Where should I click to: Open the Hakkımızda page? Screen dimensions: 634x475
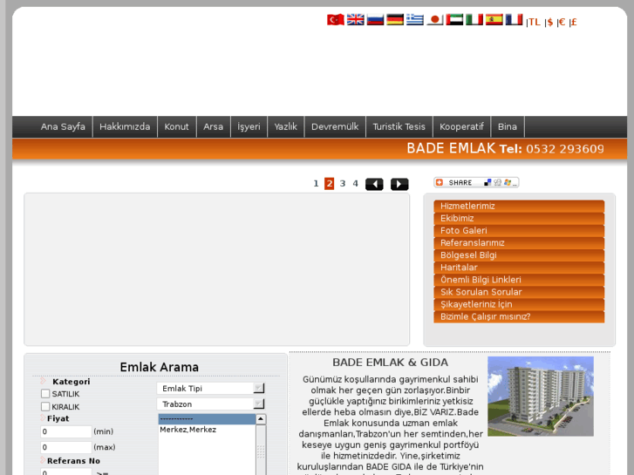pos(125,127)
